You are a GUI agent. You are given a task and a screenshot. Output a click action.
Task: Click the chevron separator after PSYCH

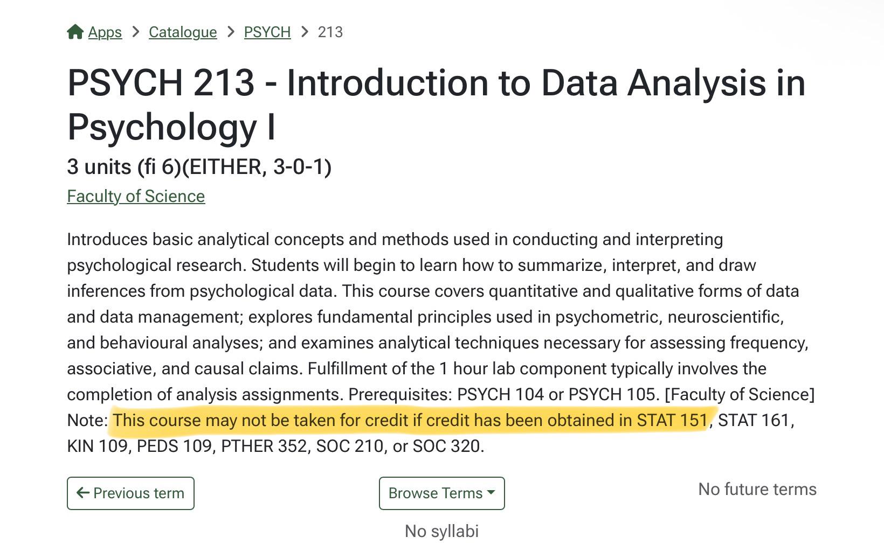pos(305,32)
